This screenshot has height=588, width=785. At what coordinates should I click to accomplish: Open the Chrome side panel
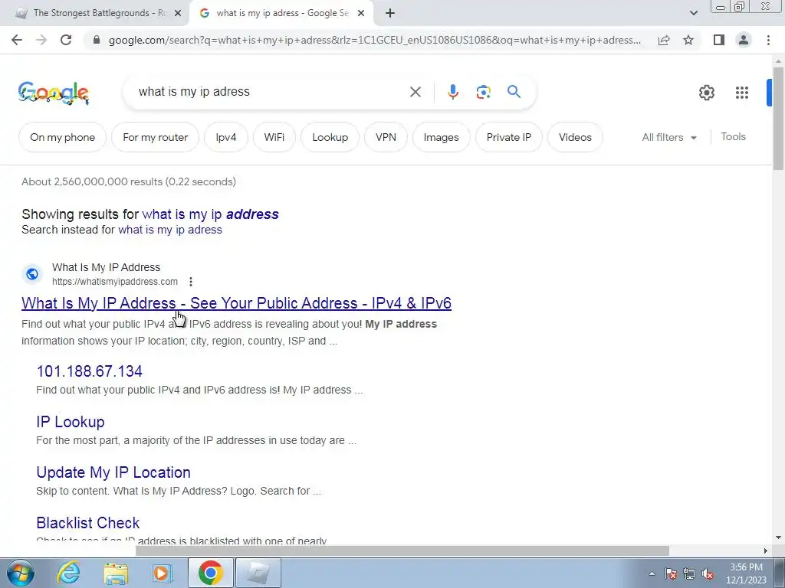(719, 40)
